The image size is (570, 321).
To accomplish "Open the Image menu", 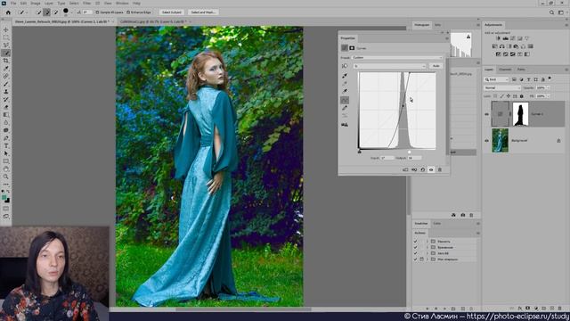I will (x=36, y=4).
